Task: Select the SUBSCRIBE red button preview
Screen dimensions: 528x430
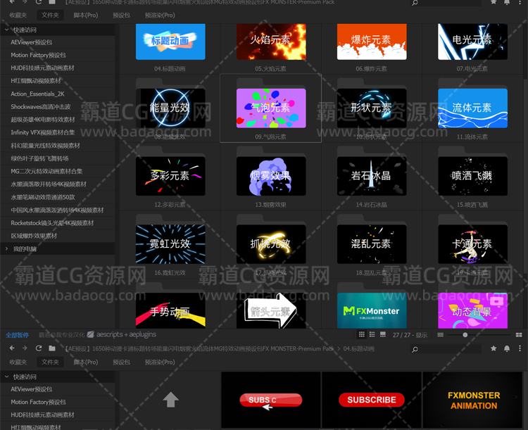Action: (372, 400)
